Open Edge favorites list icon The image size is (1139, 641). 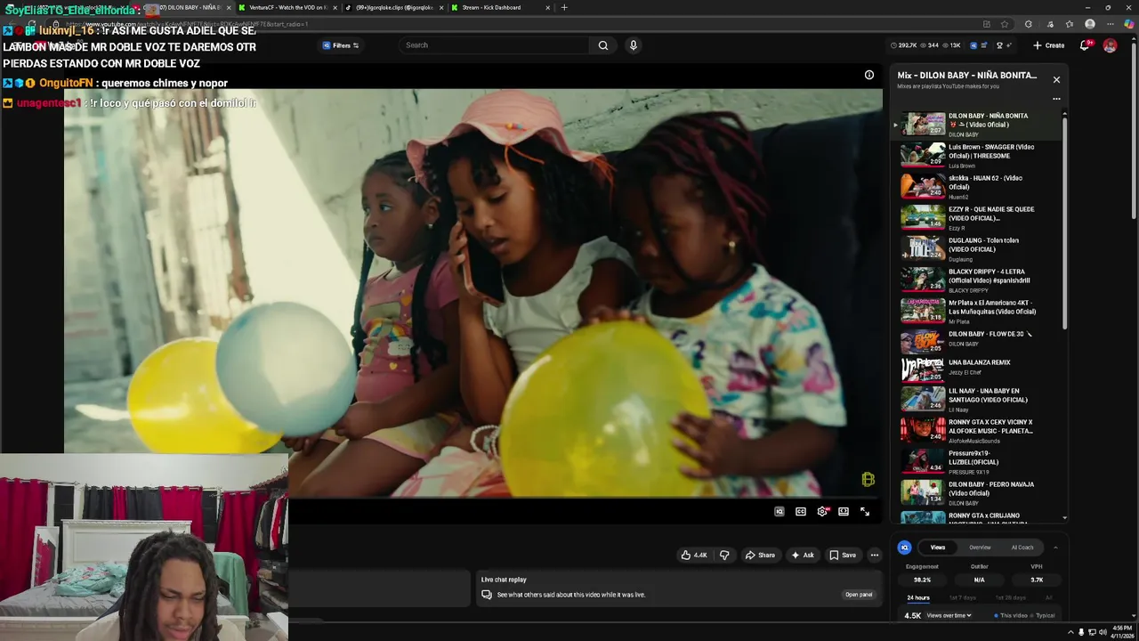click(x=1070, y=24)
